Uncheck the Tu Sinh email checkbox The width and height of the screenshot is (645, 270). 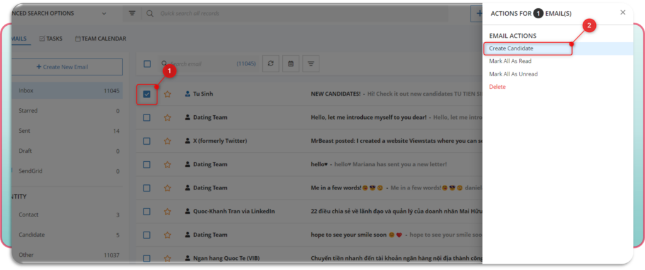tap(147, 94)
